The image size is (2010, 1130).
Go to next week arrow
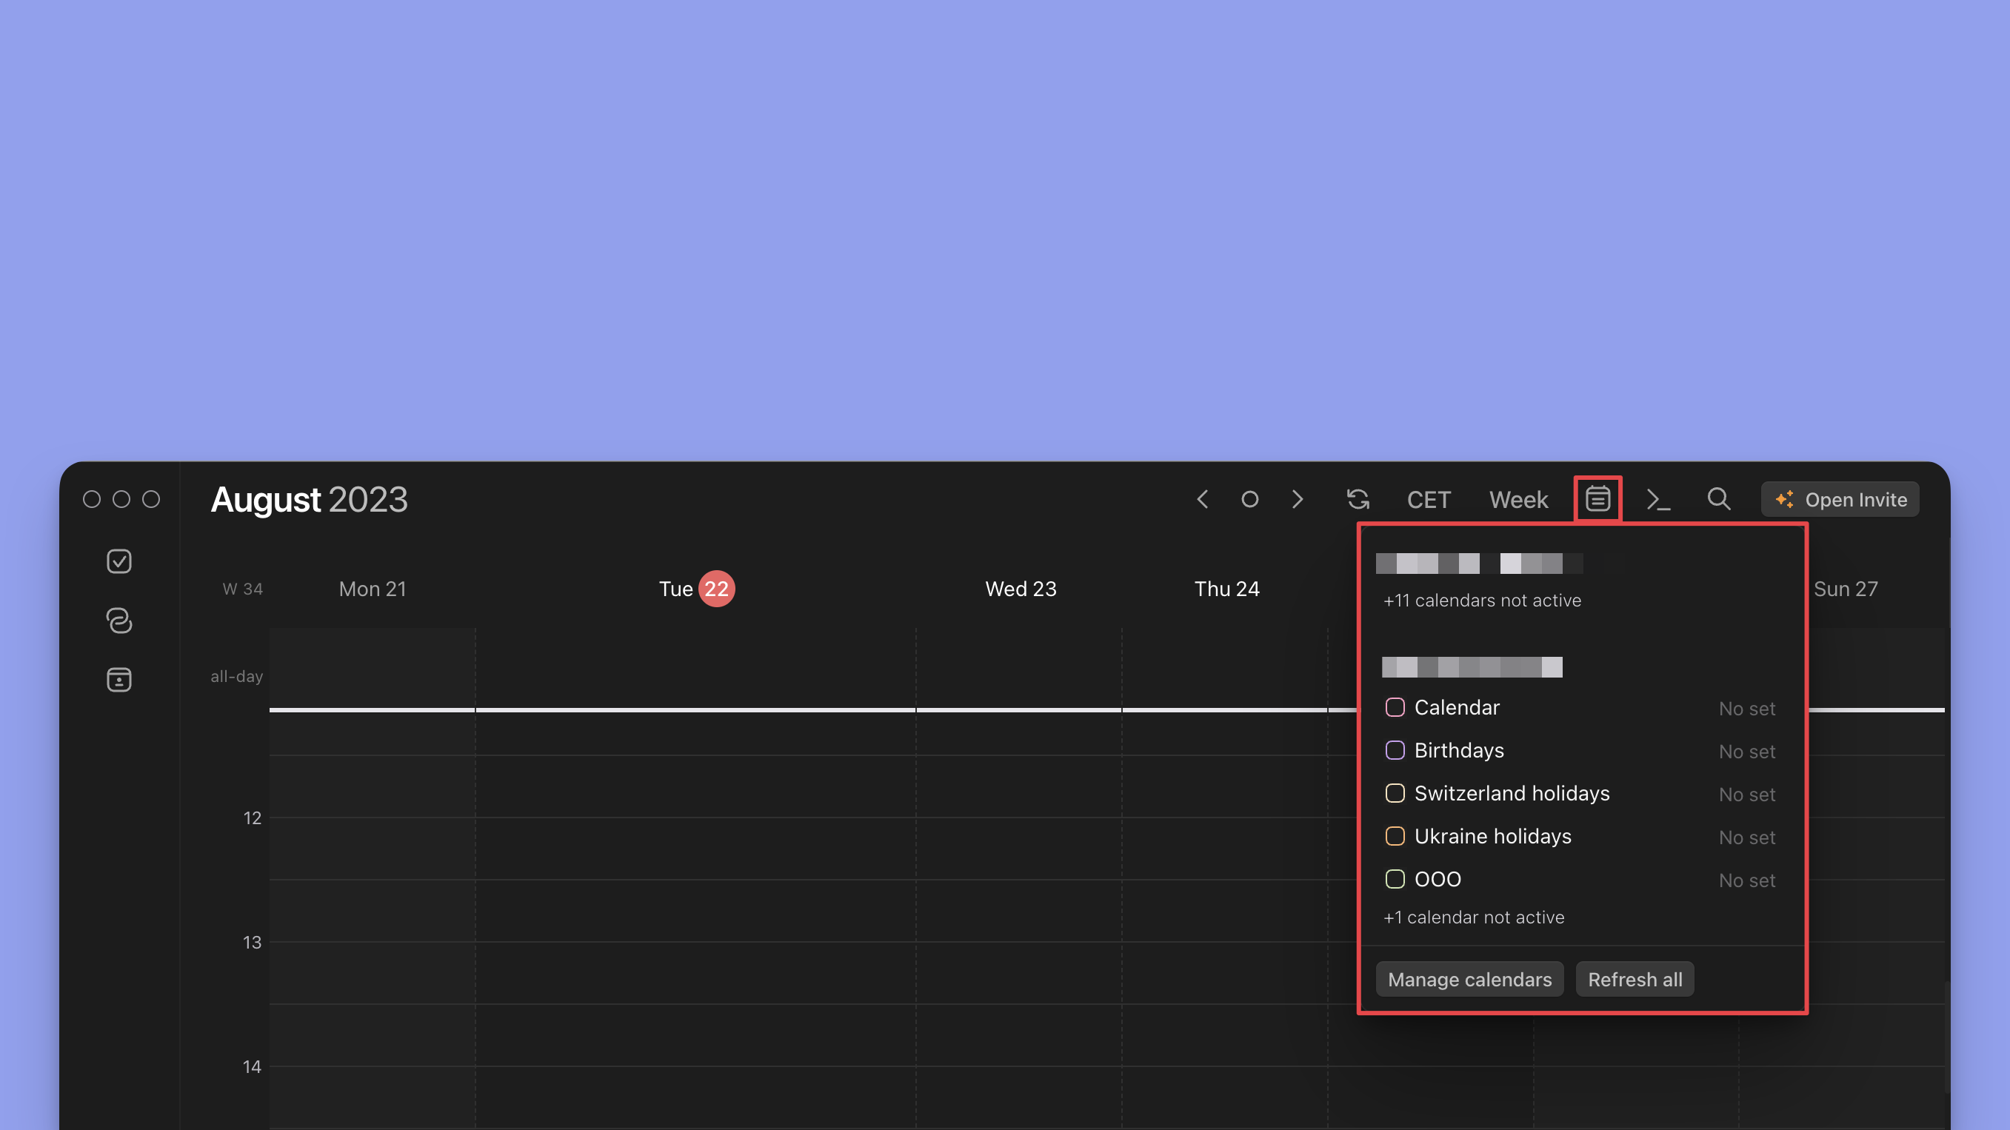(x=1298, y=499)
